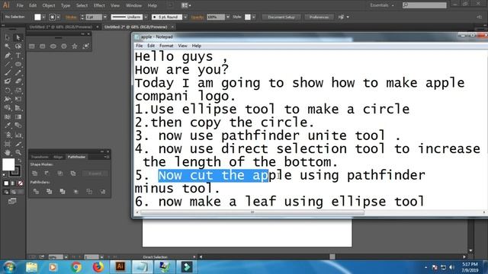Switch to Align panel tab
Screen dimensions: 488x274
58,157
